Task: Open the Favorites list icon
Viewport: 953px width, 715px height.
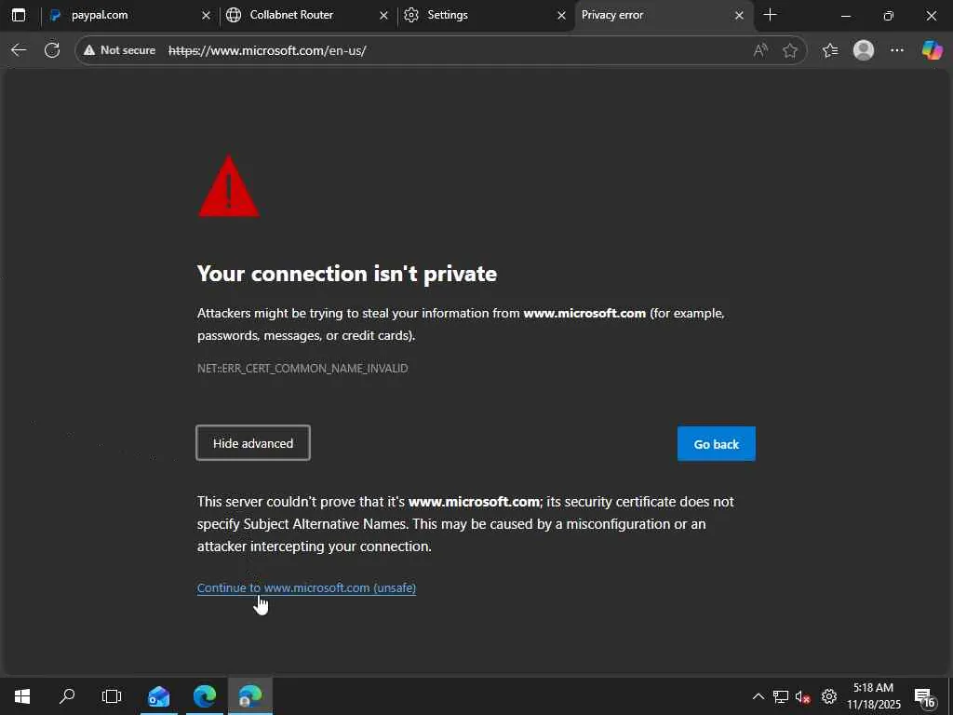Action: tap(829, 50)
